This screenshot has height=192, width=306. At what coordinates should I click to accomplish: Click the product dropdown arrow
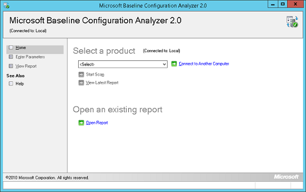click(x=164, y=64)
